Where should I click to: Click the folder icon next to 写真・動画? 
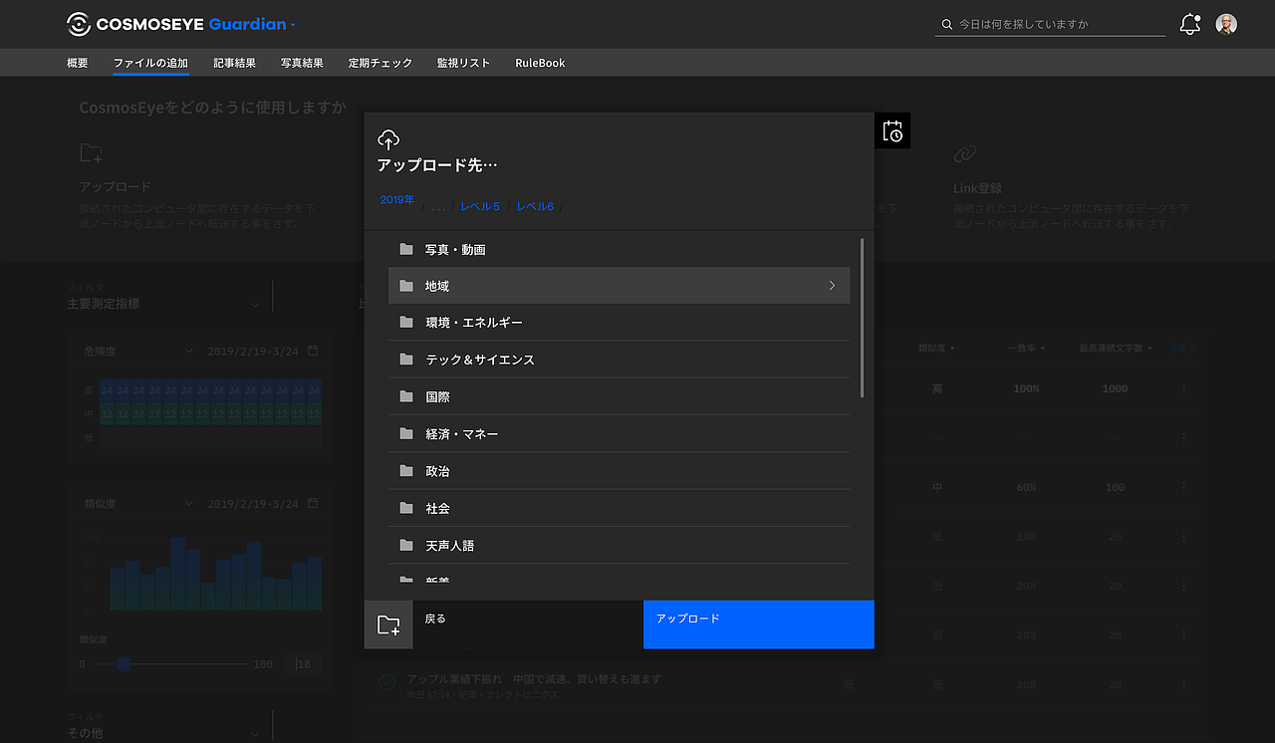pos(405,249)
